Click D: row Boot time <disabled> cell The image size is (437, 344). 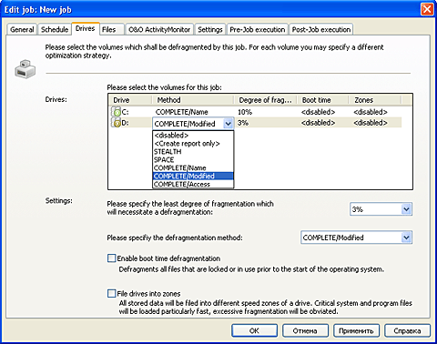(x=318, y=123)
